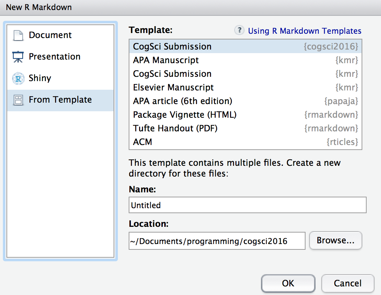Choose Tufte Handout (PDF) template
This screenshot has width=381, height=295.
point(245,128)
